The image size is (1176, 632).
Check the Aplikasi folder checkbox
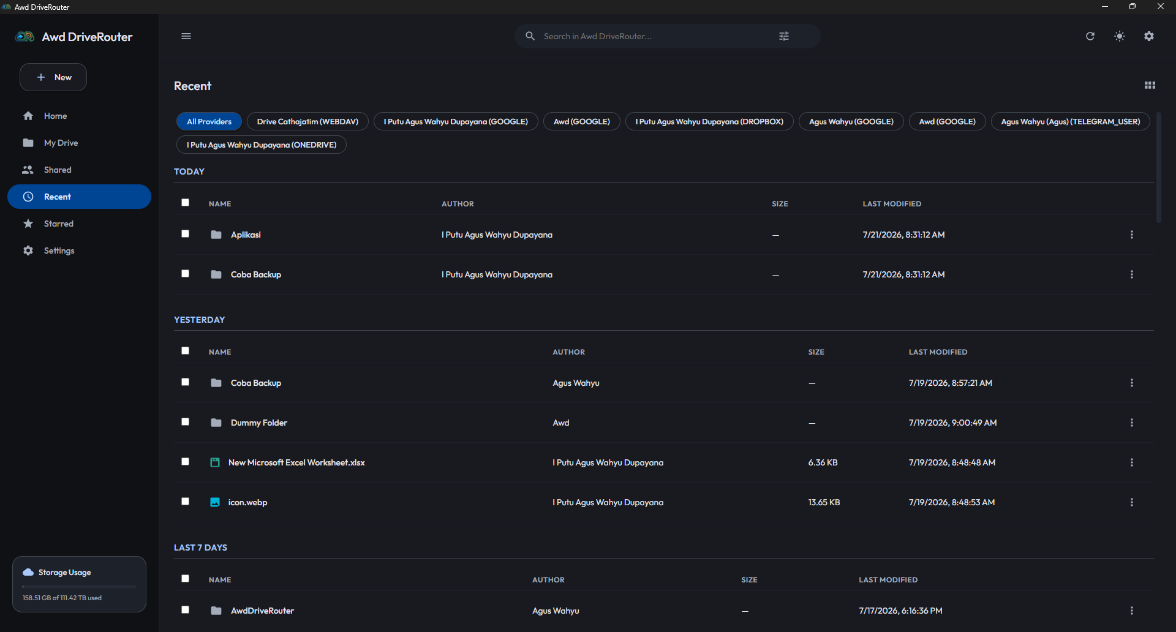(x=186, y=234)
